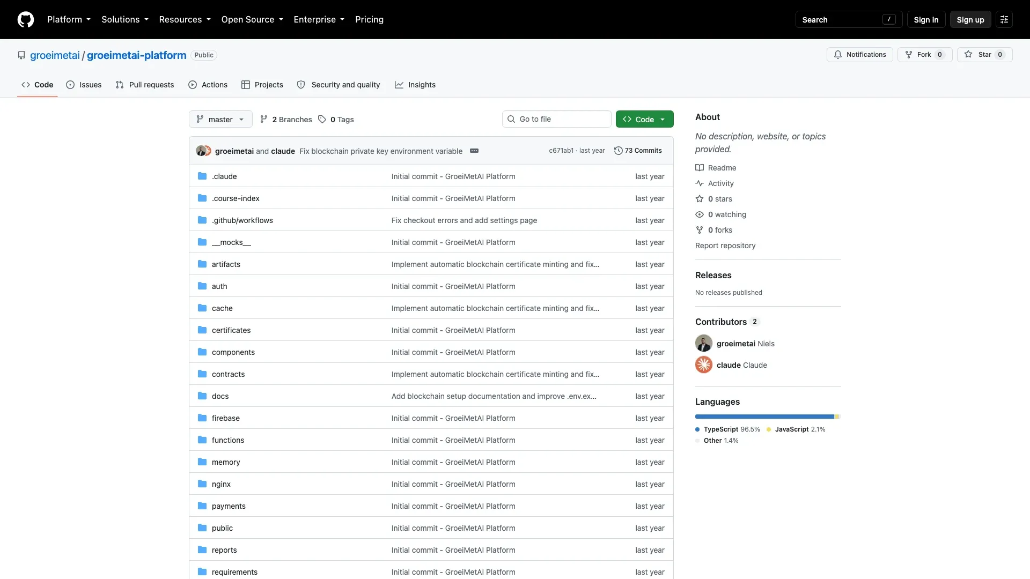This screenshot has width=1030, height=579.
Task: View the 0 Tags link
Action: click(336, 119)
